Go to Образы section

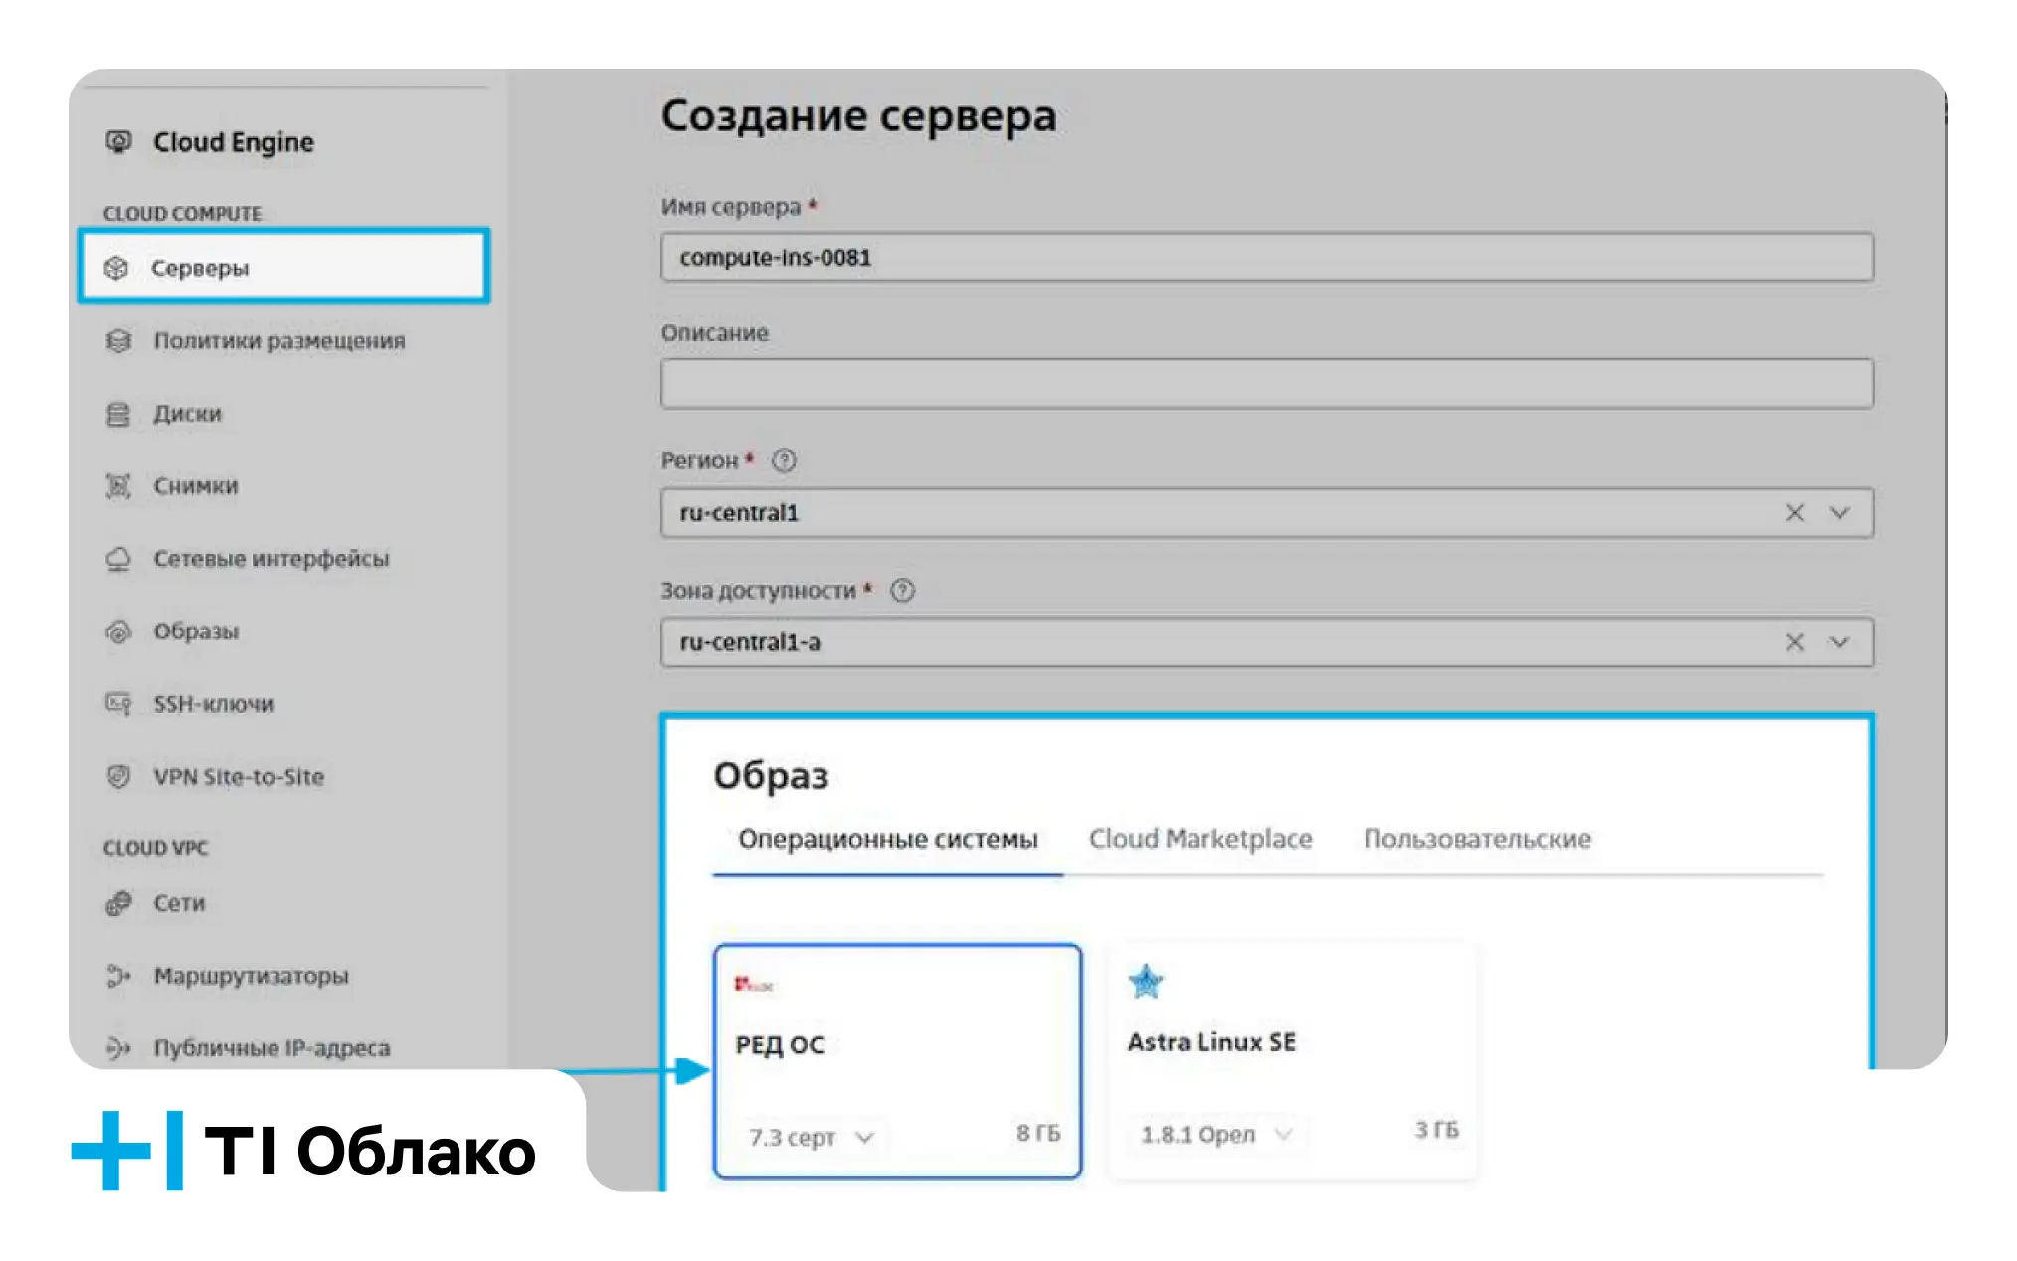pos(196,631)
